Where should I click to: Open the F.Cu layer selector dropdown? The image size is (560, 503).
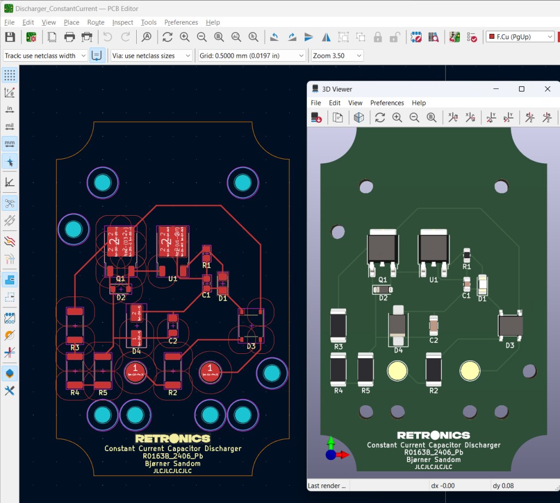coord(520,37)
